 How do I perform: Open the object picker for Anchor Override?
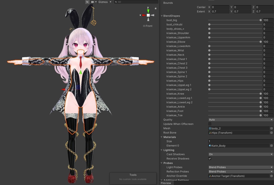click(271, 176)
